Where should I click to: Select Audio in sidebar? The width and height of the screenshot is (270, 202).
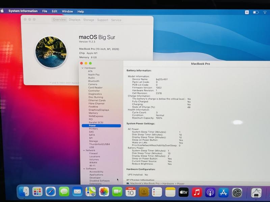coord(91,78)
